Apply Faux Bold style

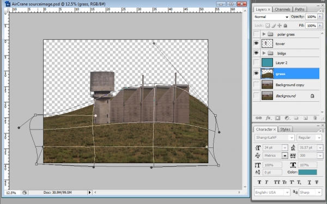(259, 182)
